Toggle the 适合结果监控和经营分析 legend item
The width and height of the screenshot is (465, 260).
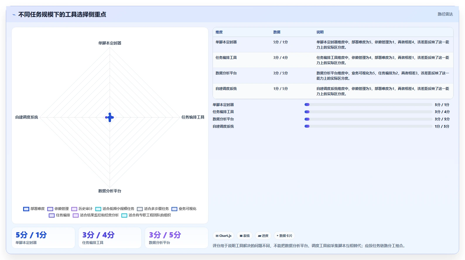pyautogui.click(x=96, y=215)
